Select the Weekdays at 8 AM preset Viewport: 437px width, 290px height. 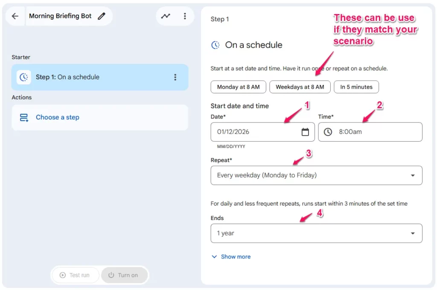pyautogui.click(x=300, y=87)
